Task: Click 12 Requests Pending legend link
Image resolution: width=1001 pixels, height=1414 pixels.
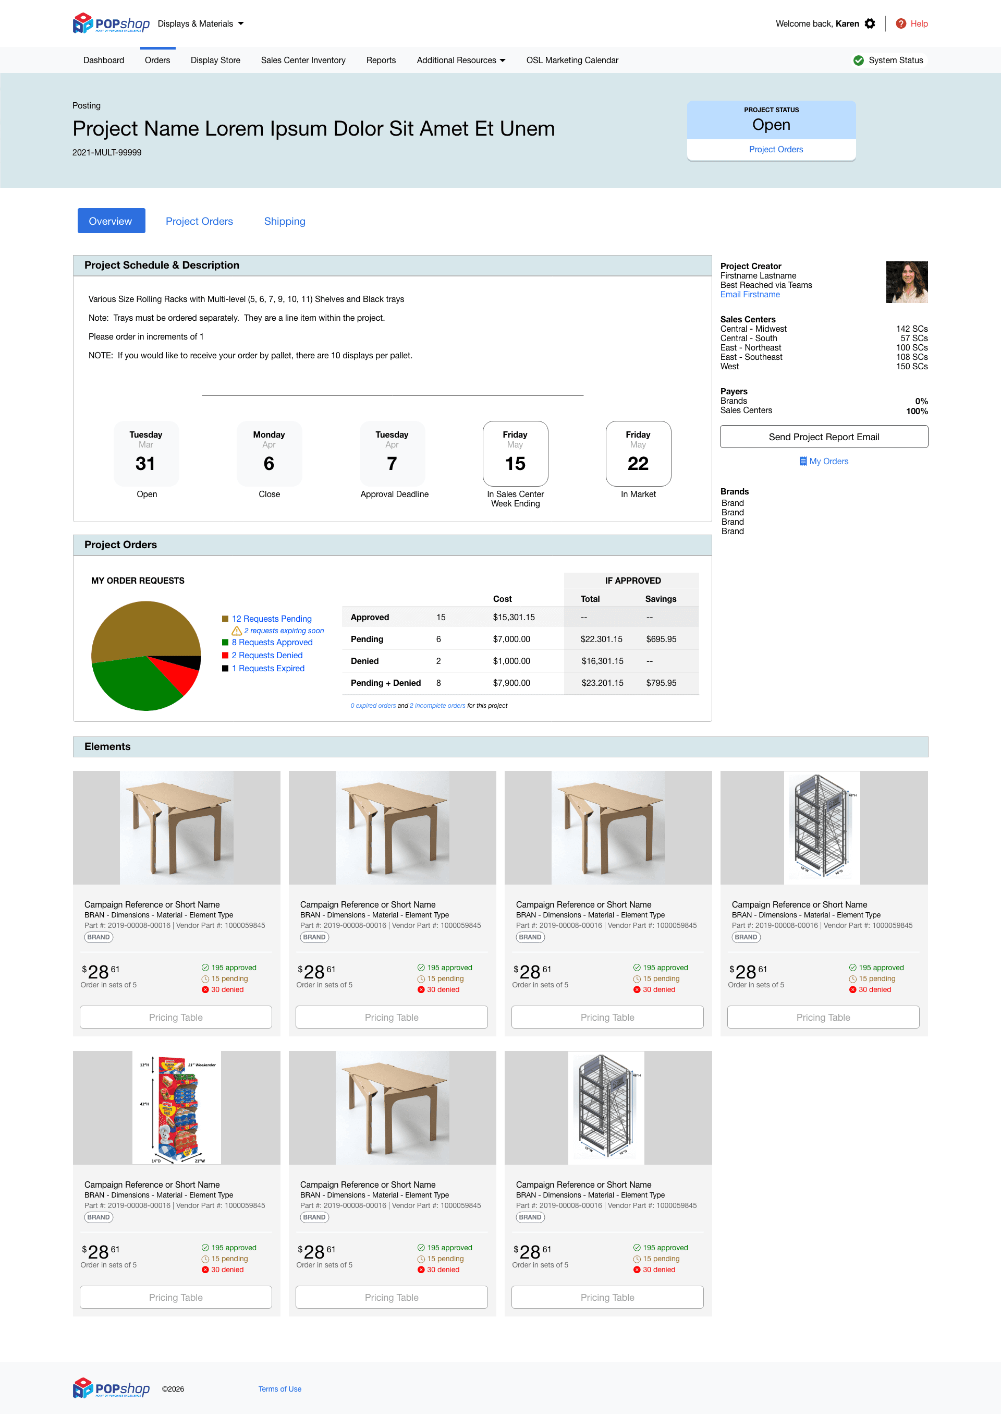Action: tap(272, 619)
